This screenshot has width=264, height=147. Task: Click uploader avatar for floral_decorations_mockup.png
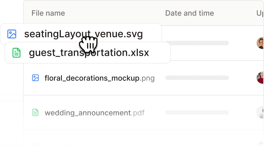(260, 77)
